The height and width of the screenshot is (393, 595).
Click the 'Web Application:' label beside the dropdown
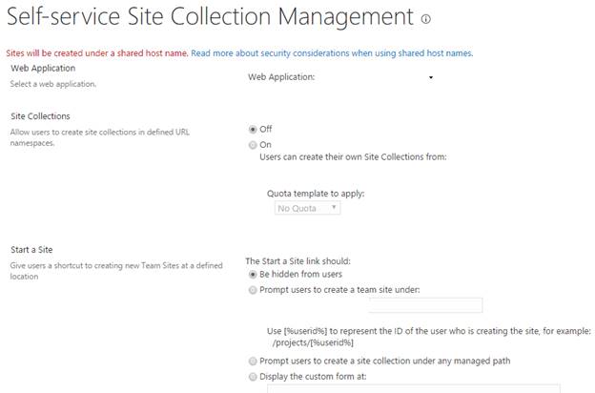pyautogui.click(x=281, y=77)
